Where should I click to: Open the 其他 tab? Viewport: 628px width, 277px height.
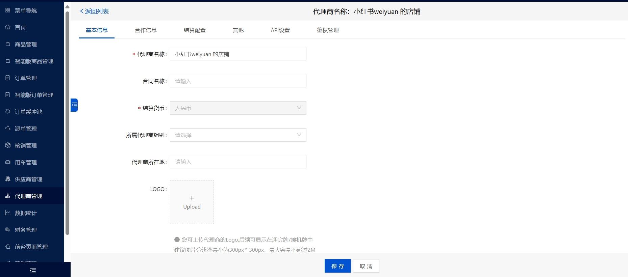pyautogui.click(x=238, y=30)
